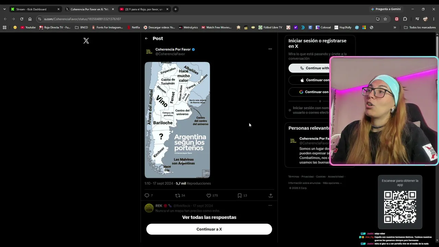Image resolution: width=439 pixels, height=247 pixels.
Task: Open the browser Extensions puzzle icon
Action: click(x=405, y=19)
